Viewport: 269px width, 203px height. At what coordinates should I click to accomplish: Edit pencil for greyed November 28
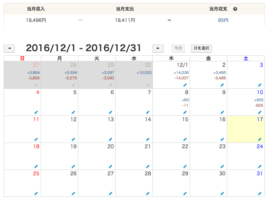pos(73,85)
